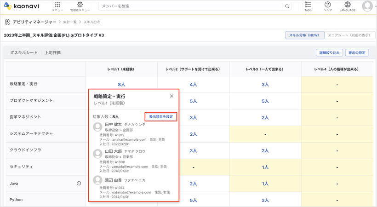The width and height of the screenshot is (377, 207).
Task: Open Level 2 3人 for クラウドインフラ
Action: (x=193, y=151)
